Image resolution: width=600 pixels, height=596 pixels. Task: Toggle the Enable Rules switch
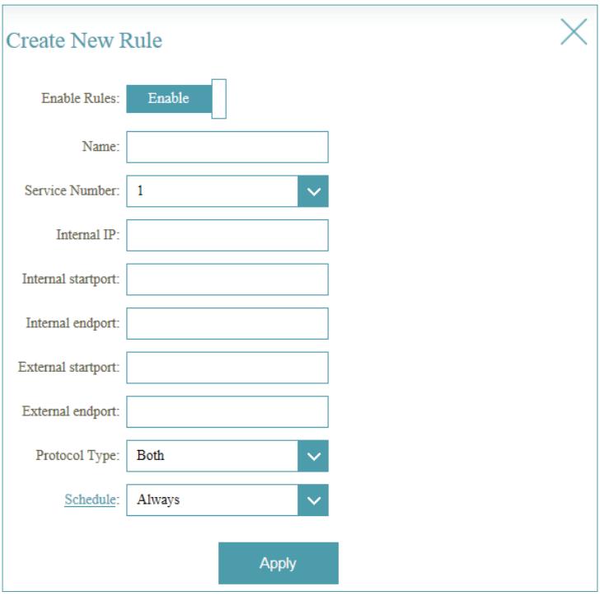pos(176,98)
